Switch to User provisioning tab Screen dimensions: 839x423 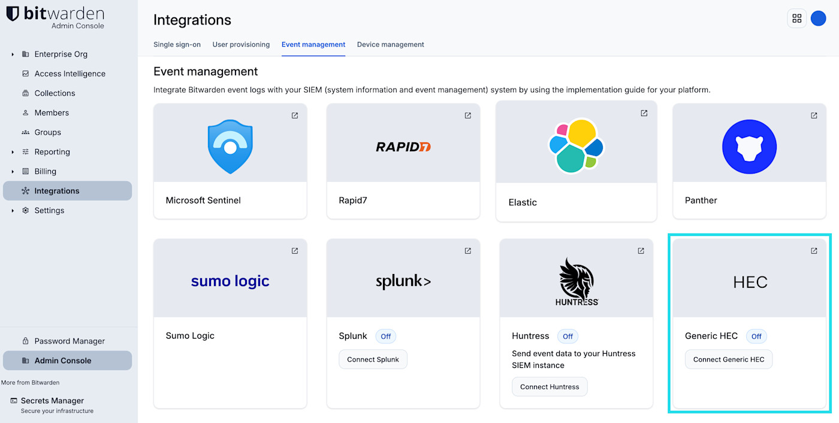pos(241,44)
